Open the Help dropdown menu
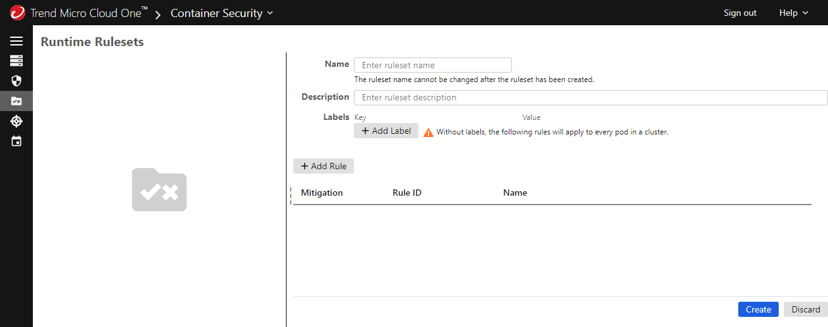 [793, 13]
